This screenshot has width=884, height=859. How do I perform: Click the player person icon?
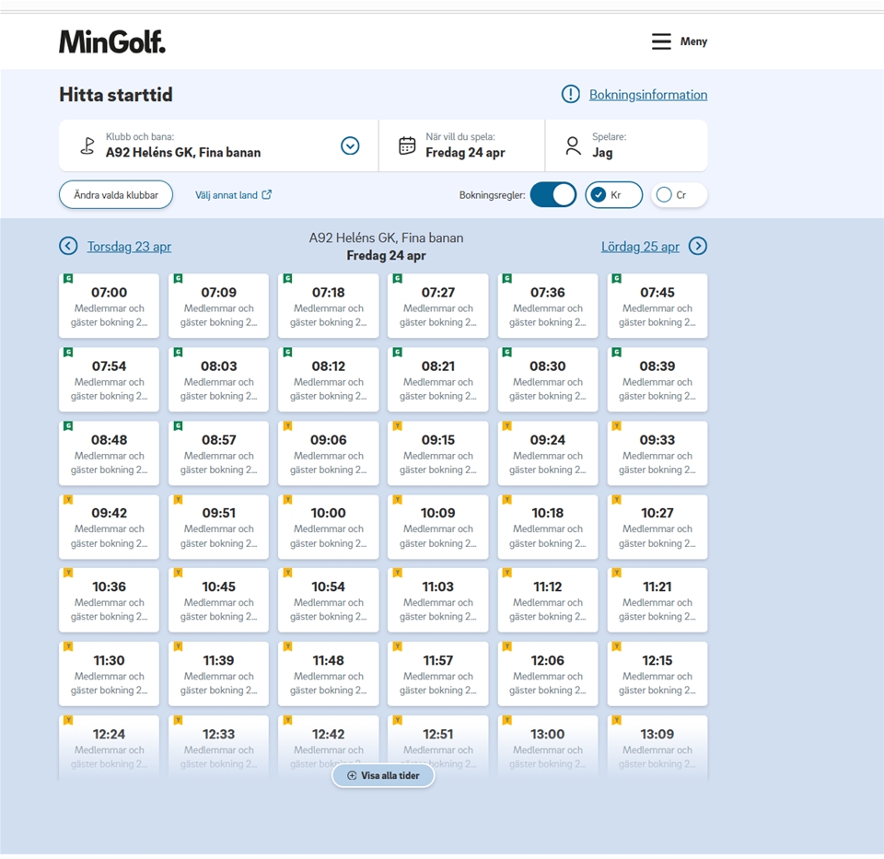click(573, 145)
